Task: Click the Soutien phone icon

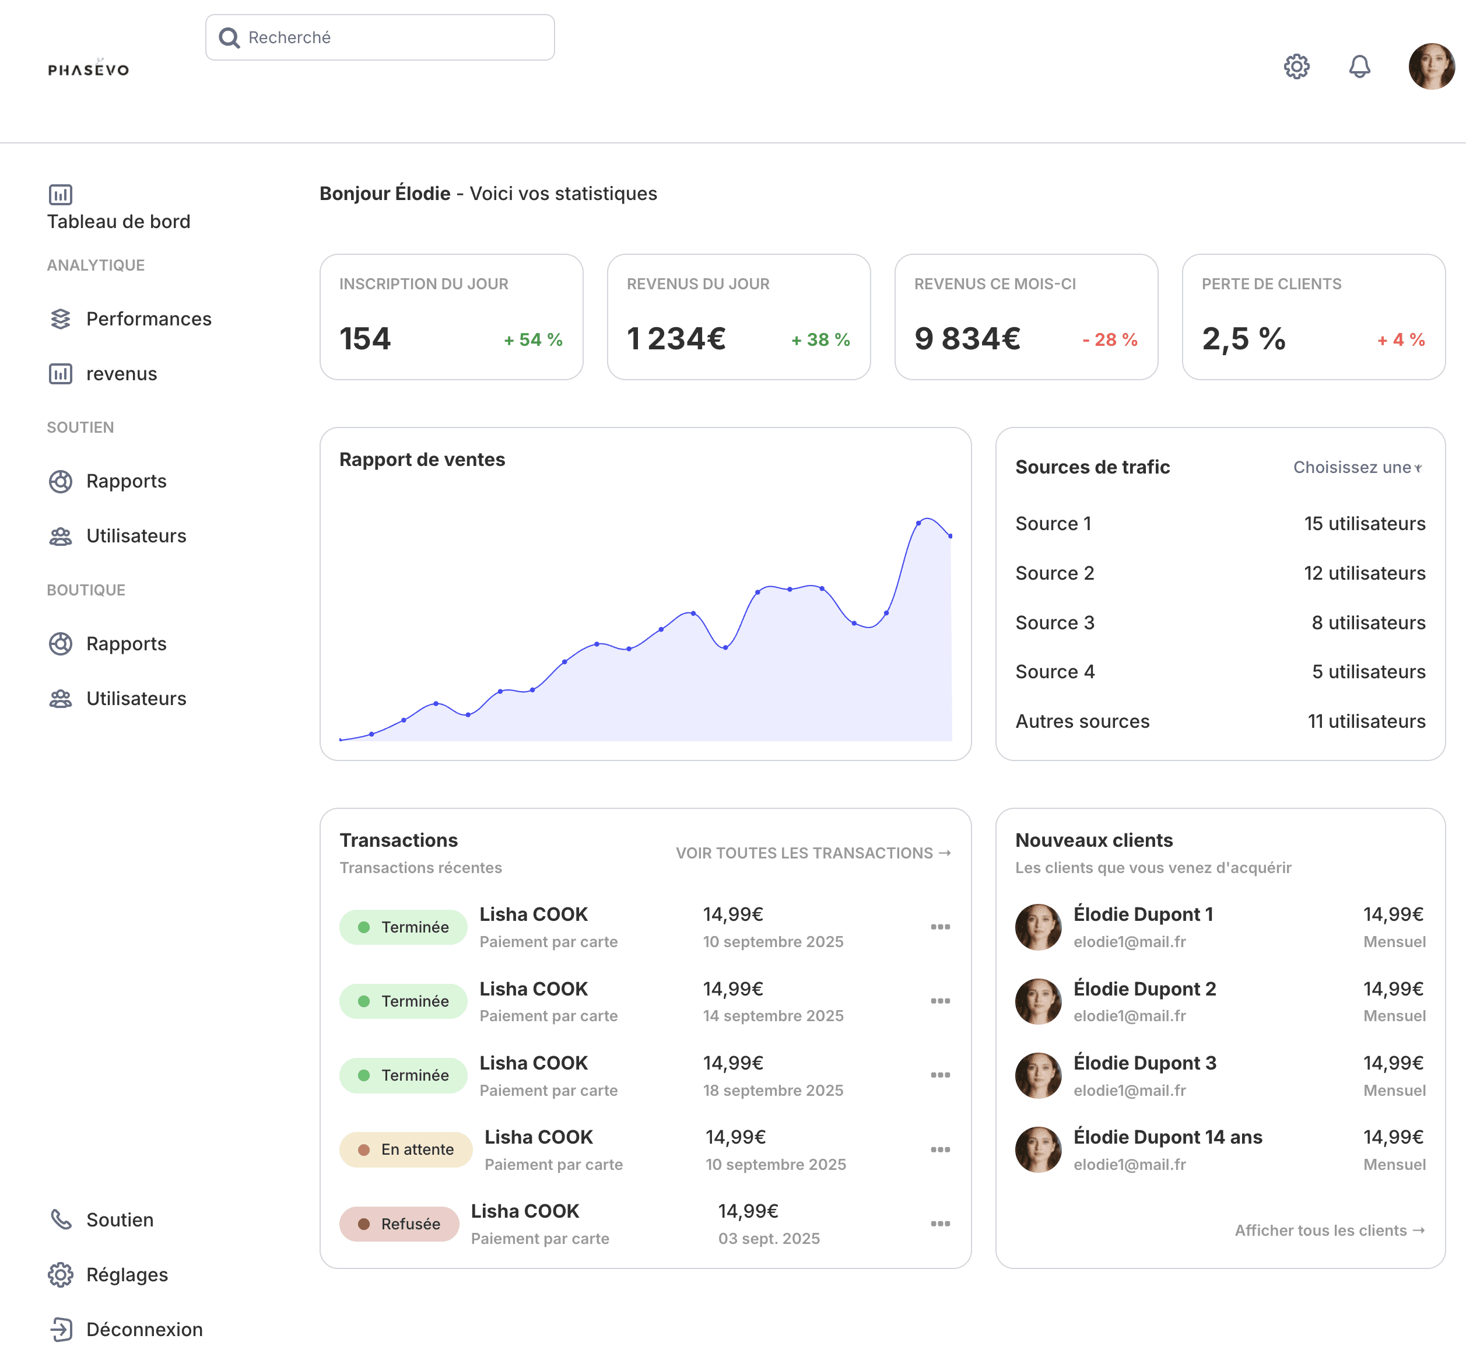Action: pyautogui.click(x=61, y=1219)
